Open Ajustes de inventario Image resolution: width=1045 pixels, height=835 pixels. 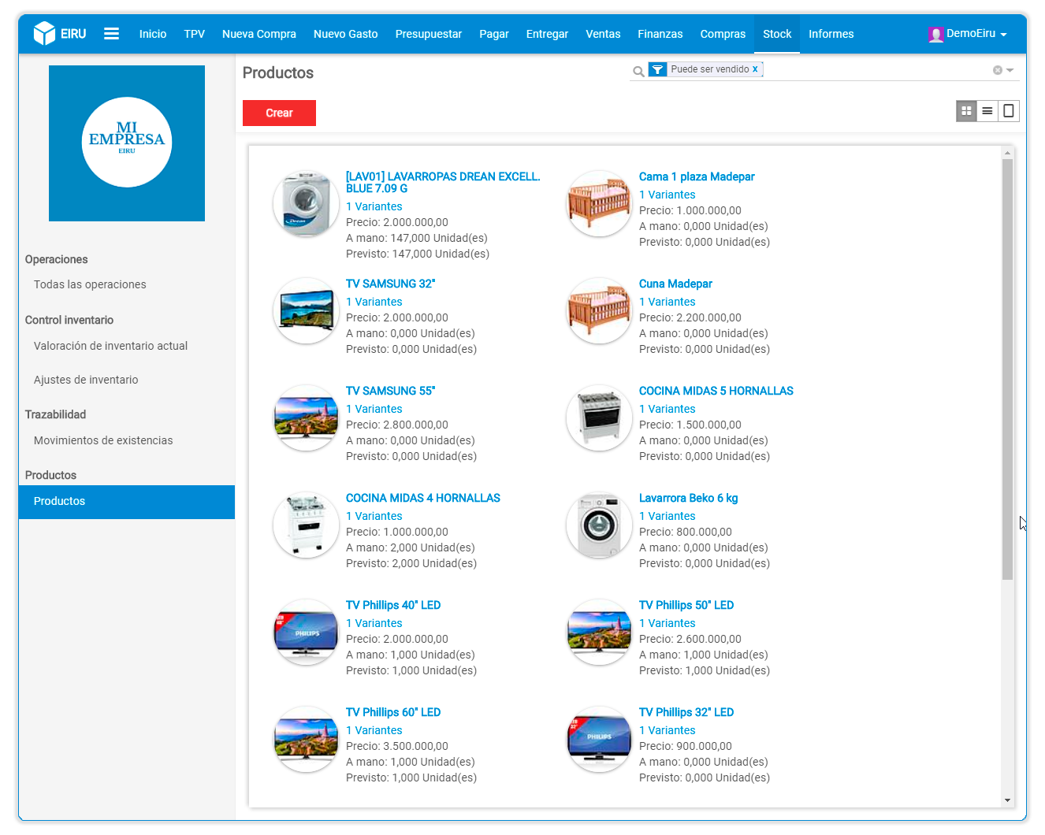[x=86, y=380]
